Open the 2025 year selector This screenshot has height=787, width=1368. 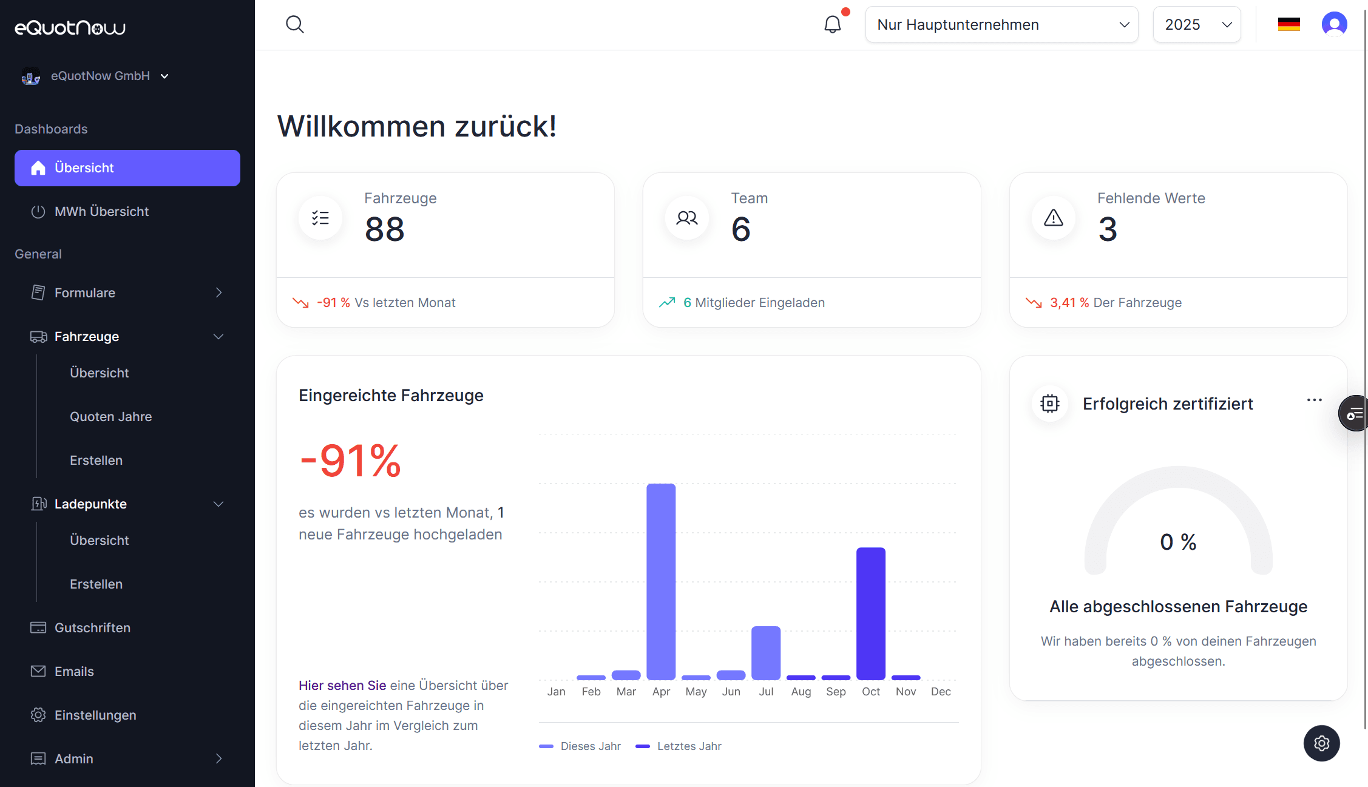pos(1196,24)
